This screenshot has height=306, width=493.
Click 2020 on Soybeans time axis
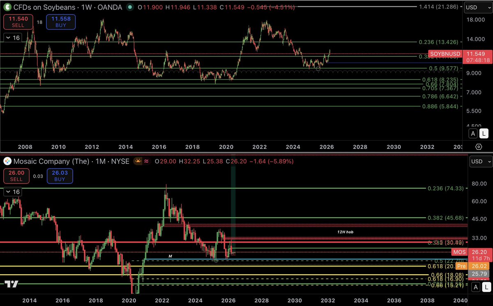(226, 147)
